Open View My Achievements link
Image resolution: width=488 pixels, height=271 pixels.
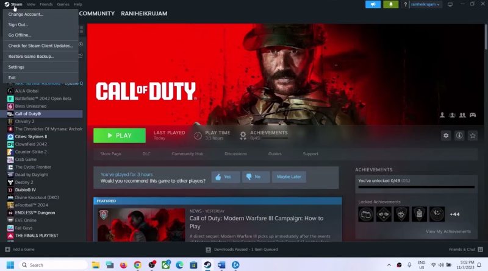tap(448, 231)
